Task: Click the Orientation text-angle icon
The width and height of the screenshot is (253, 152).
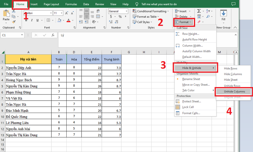Action: 94,22
